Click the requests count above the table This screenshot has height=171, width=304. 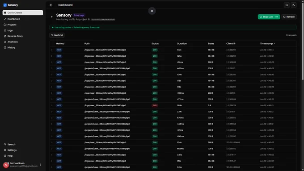pos(291,35)
